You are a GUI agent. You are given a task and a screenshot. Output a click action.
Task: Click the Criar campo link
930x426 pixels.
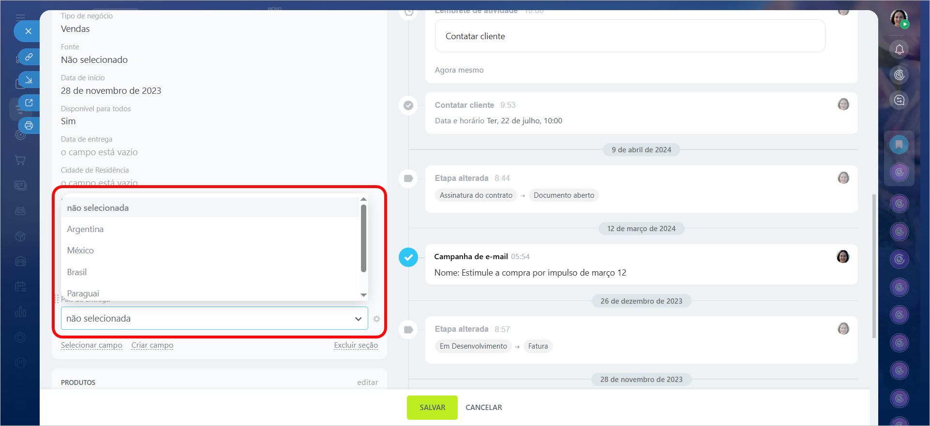click(152, 345)
